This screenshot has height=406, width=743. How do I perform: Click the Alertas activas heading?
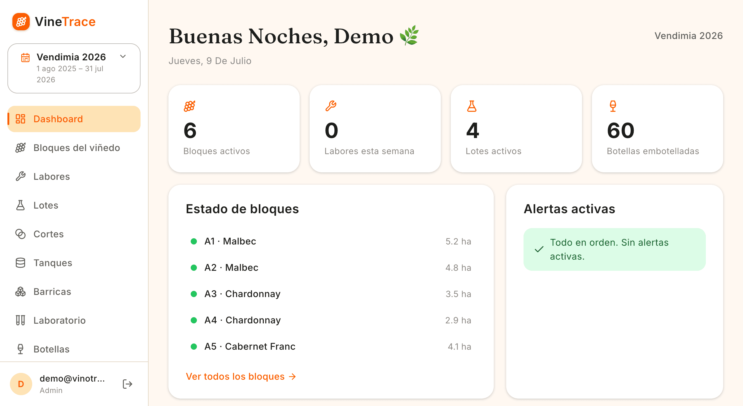tap(569, 209)
